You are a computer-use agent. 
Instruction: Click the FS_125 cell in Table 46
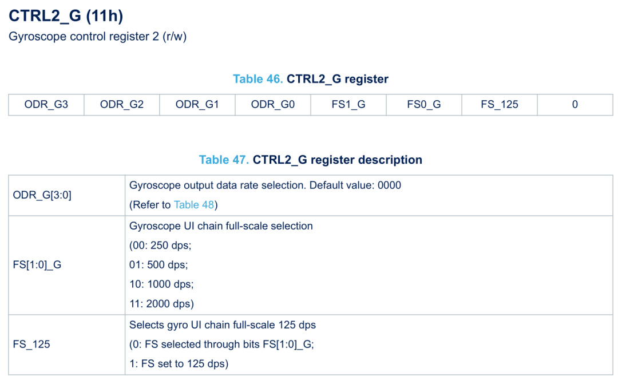point(500,104)
